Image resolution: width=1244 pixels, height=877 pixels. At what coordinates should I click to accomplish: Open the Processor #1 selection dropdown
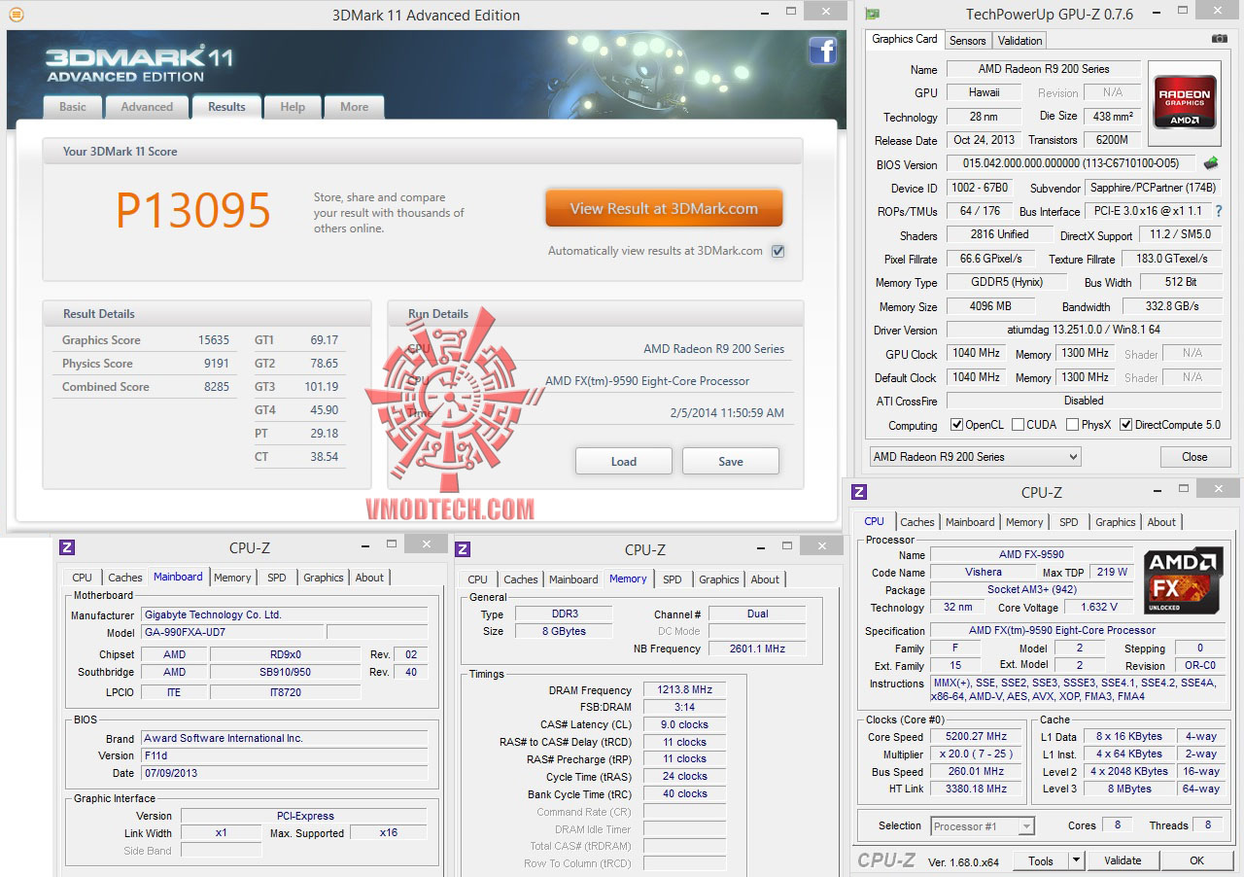coord(982,826)
